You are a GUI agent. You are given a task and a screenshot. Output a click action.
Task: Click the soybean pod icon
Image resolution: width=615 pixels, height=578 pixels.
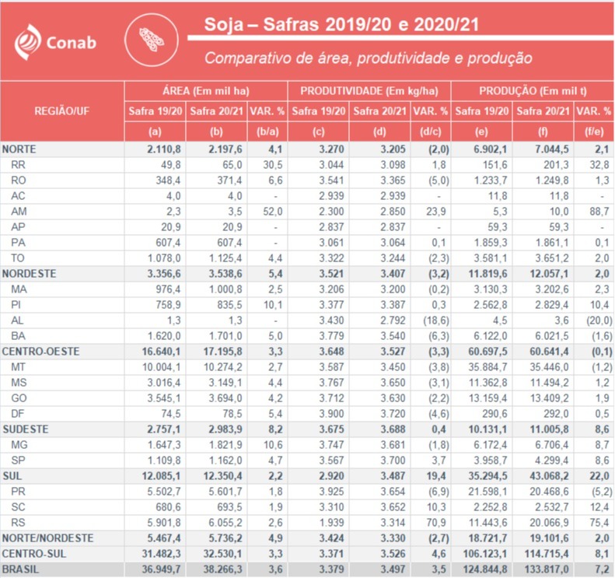point(150,39)
